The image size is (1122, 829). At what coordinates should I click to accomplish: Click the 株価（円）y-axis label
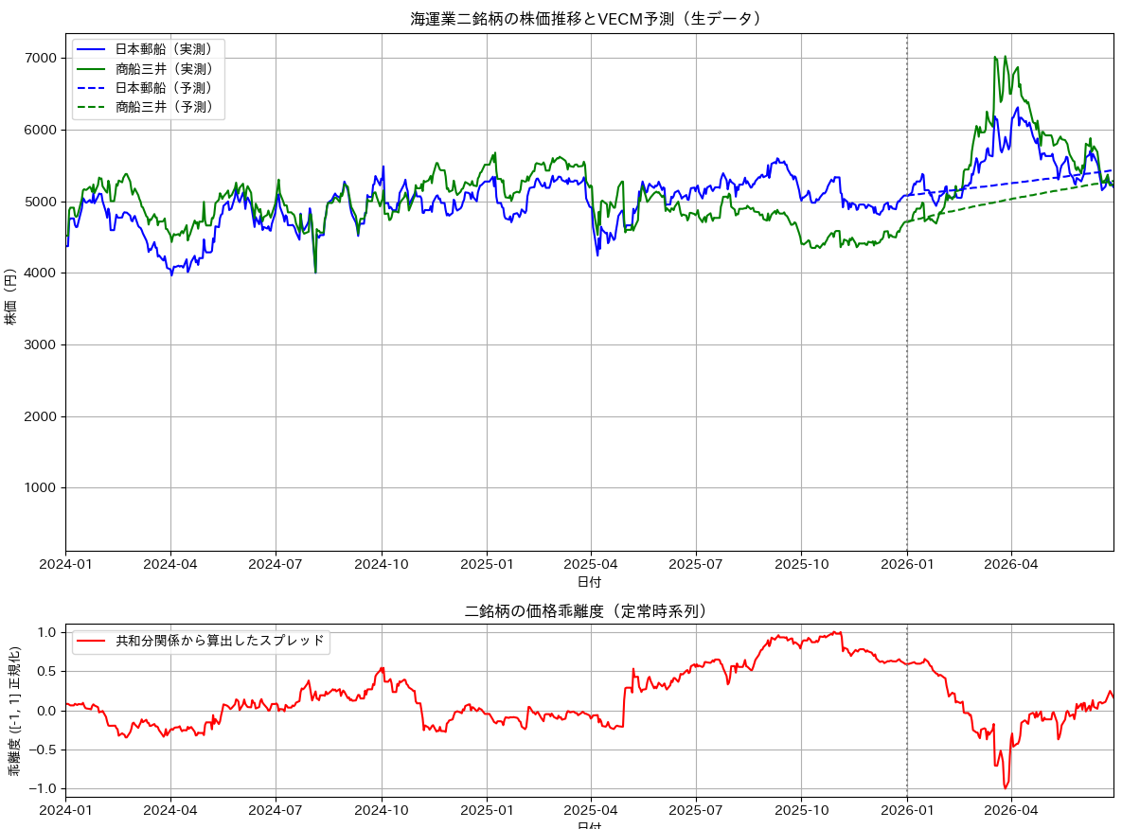[x=10, y=297]
